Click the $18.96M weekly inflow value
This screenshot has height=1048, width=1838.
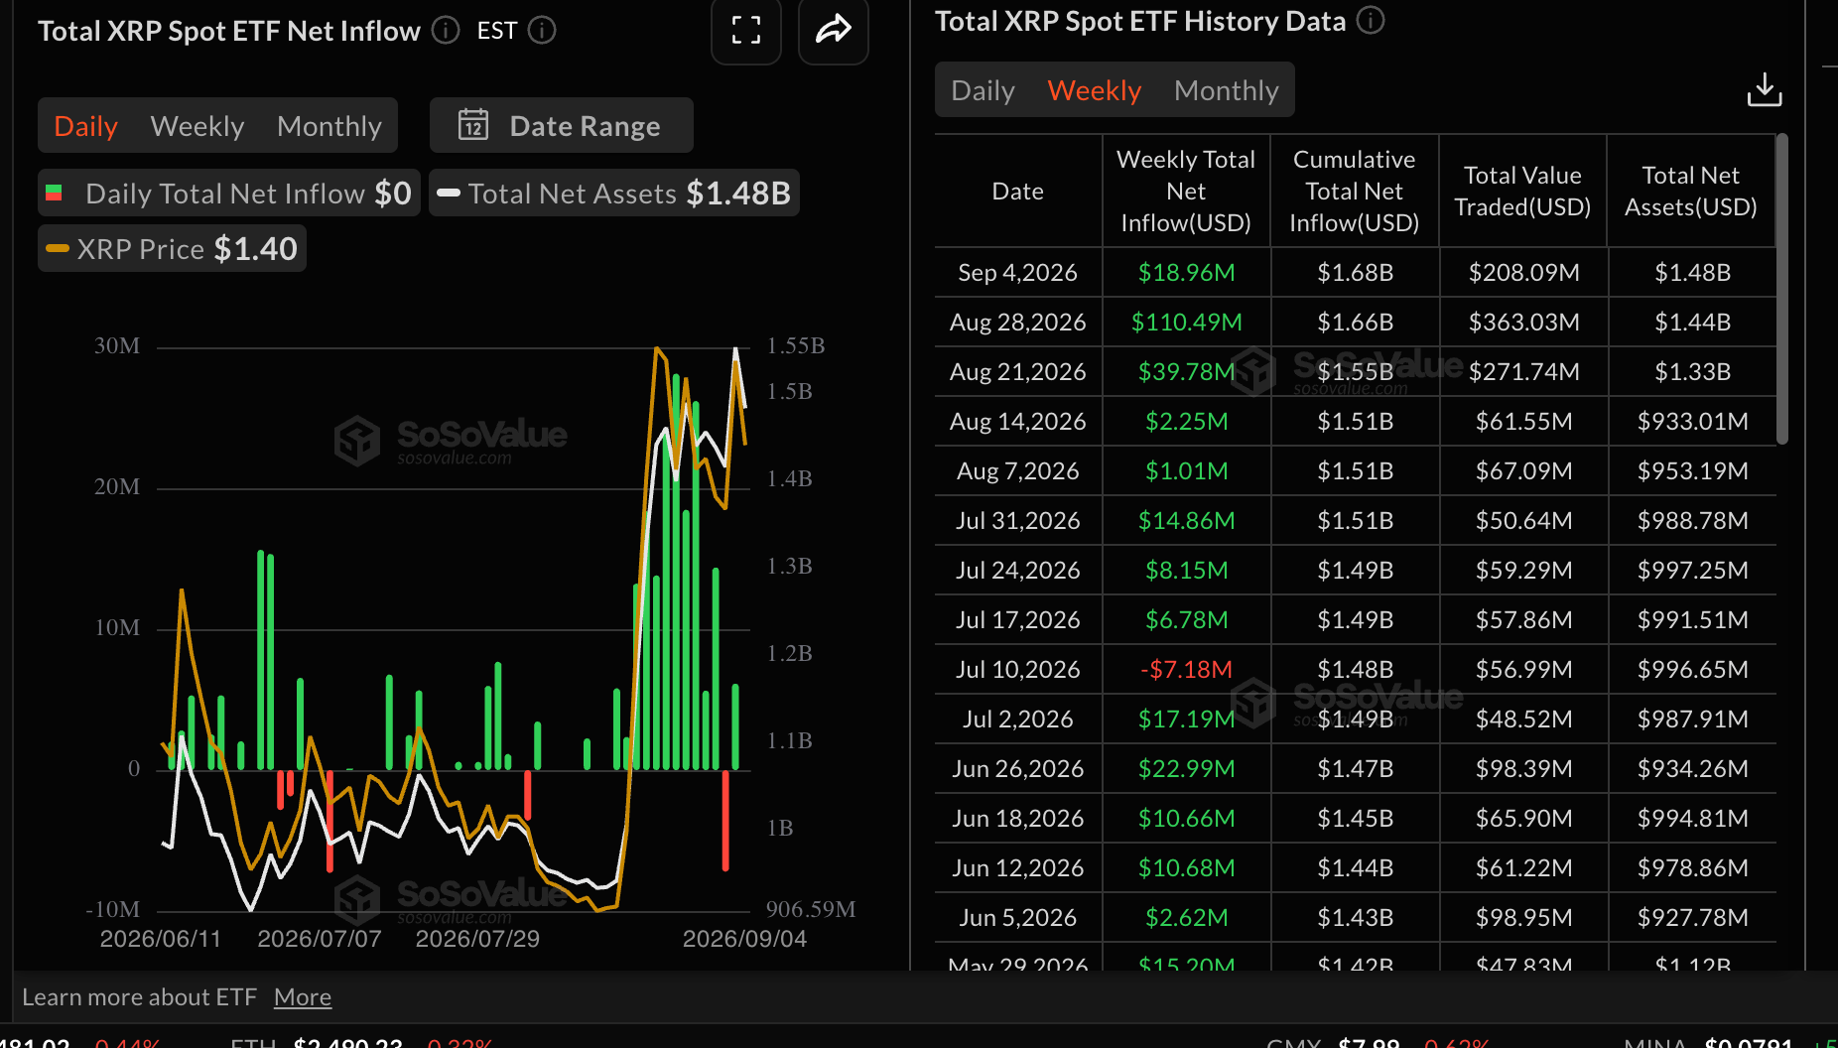tap(1187, 272)
